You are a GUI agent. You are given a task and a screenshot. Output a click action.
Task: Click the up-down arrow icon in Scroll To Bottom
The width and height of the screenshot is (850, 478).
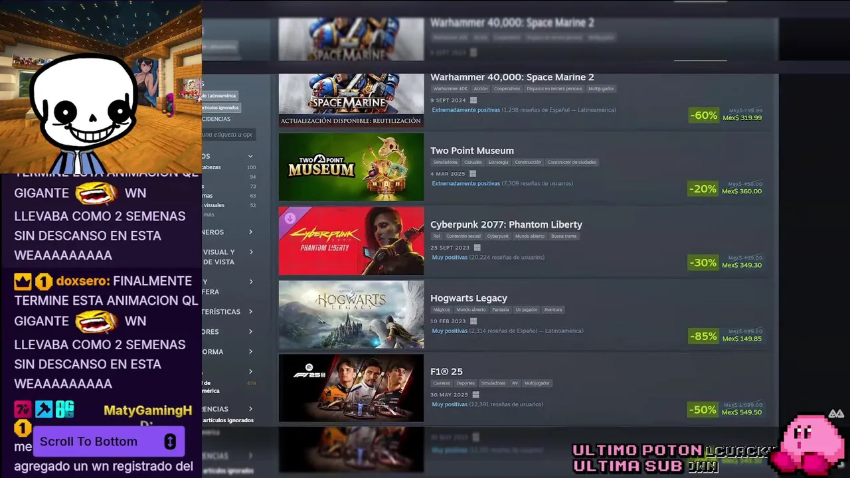170,441
